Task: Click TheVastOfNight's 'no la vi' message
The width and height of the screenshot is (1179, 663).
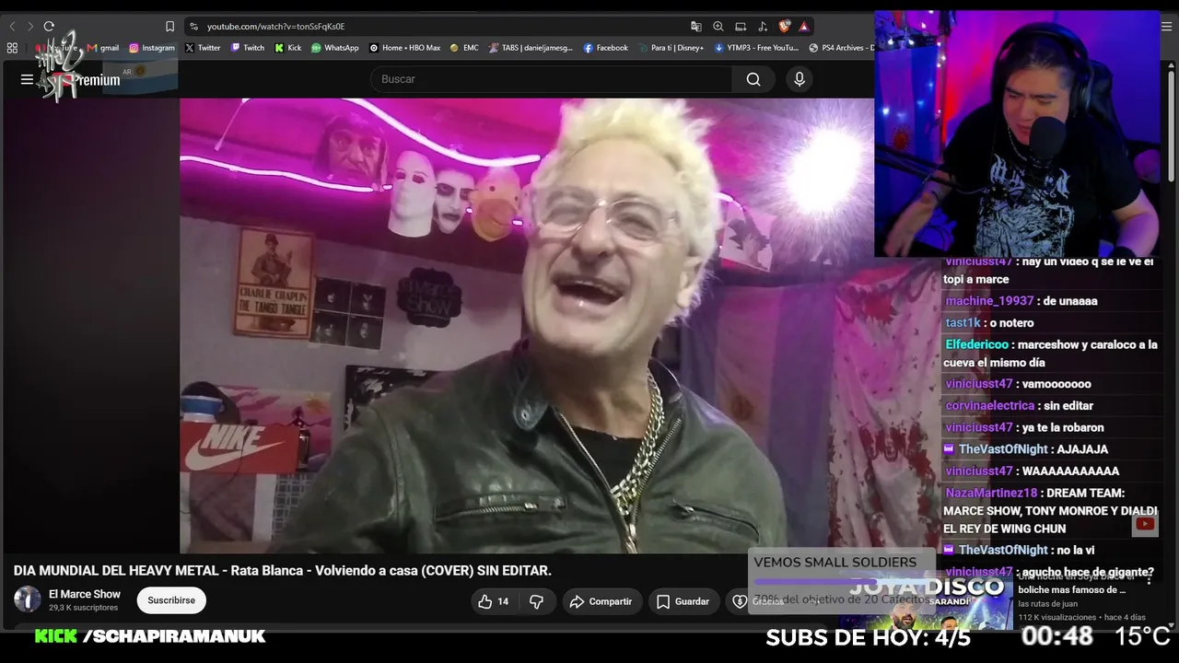Action: [x=1076, y=551]
